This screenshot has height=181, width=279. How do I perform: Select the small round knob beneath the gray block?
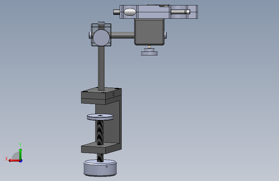[149, 52]
